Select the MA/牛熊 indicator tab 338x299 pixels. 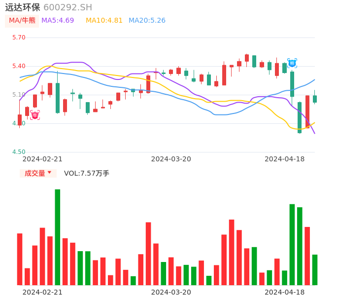pyautogui.click(x=22, y=21)
